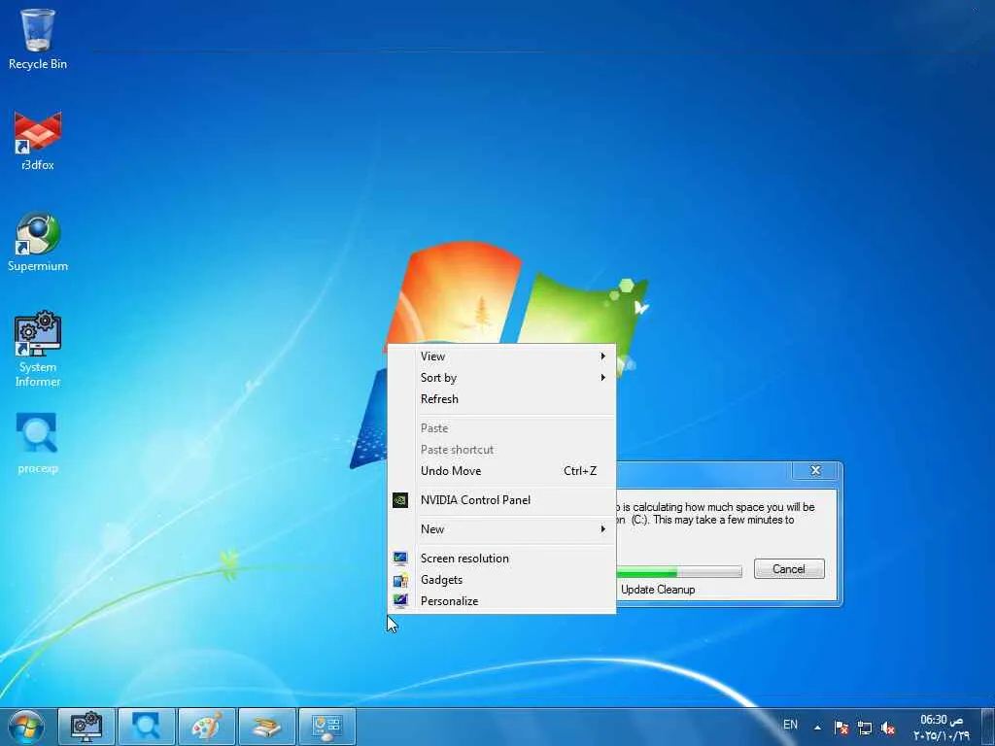Click the View submenu arrow
The width and height of the screenshot is (995, 746).
[x=602, y=356]
